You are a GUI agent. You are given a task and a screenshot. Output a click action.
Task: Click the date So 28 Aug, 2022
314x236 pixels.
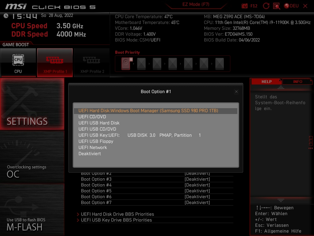coord(57,15)
